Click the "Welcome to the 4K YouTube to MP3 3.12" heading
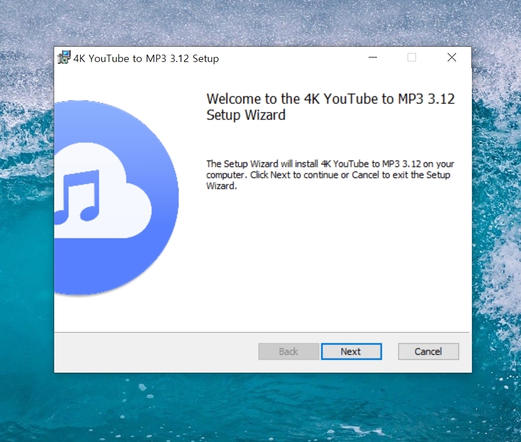The width and height of the screenshot is (521, 442). pos(330,107)
